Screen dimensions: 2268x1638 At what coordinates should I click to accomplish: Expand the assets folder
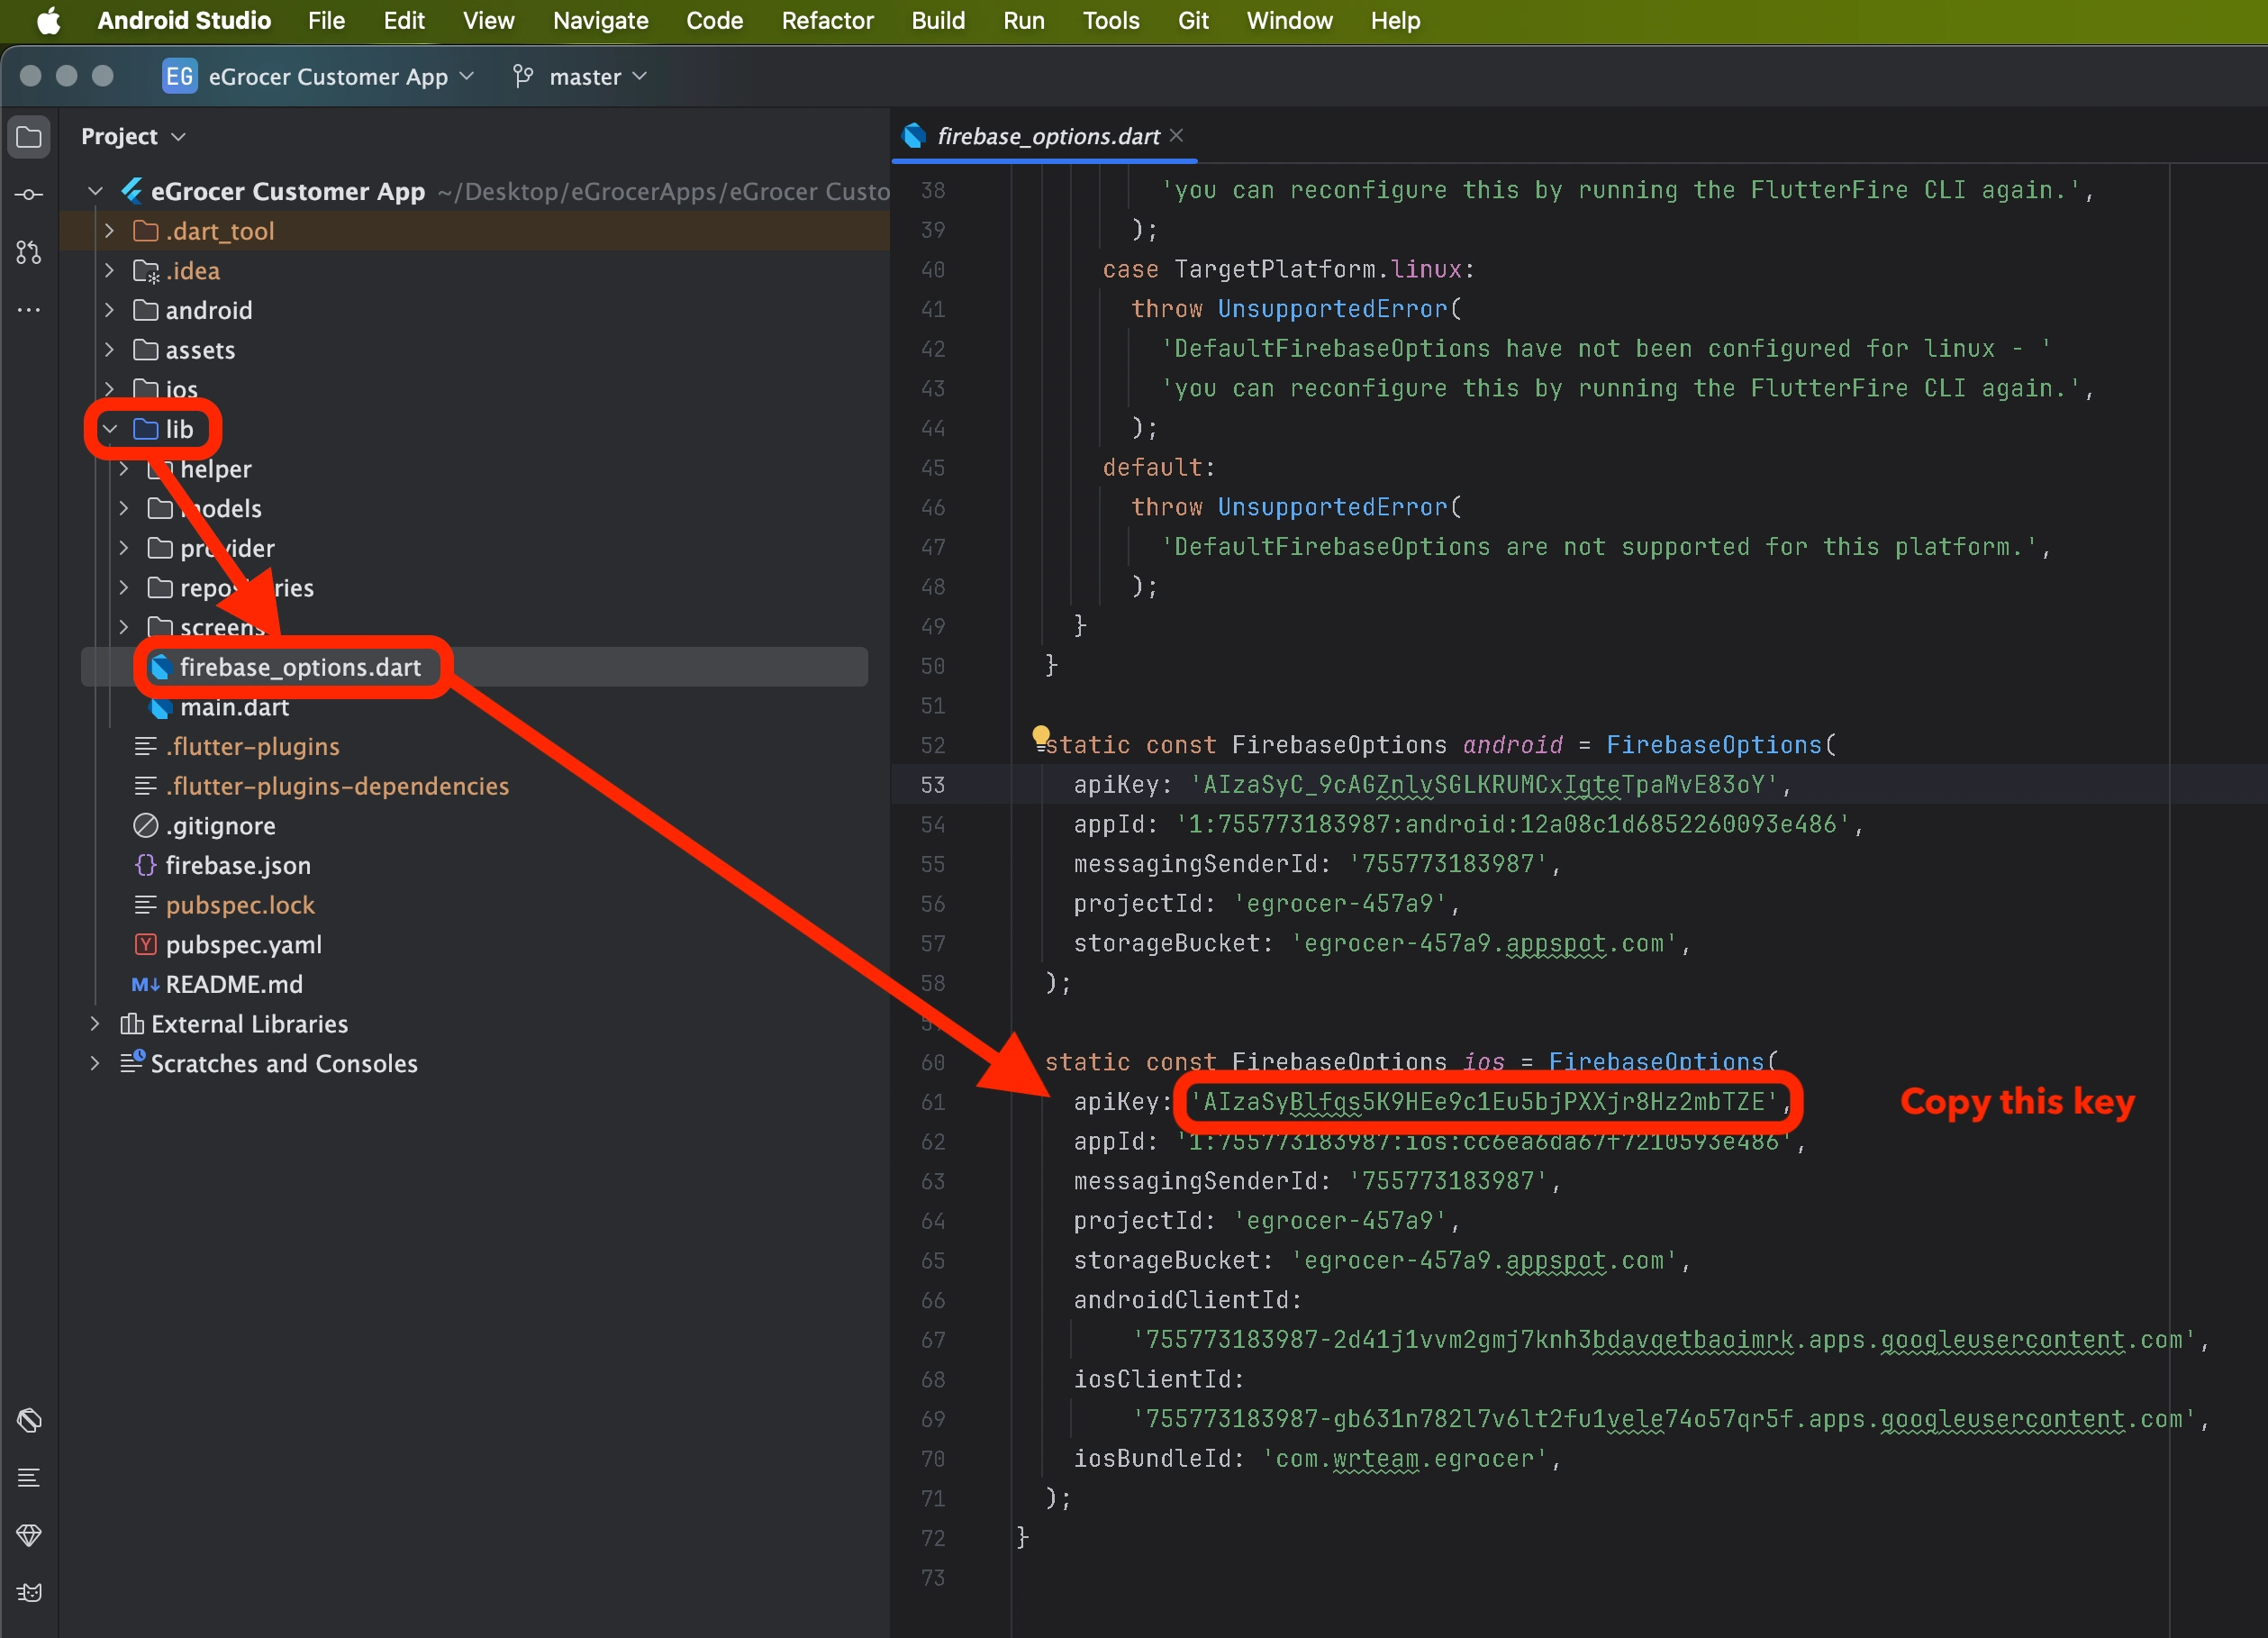[x=109, y=350]
